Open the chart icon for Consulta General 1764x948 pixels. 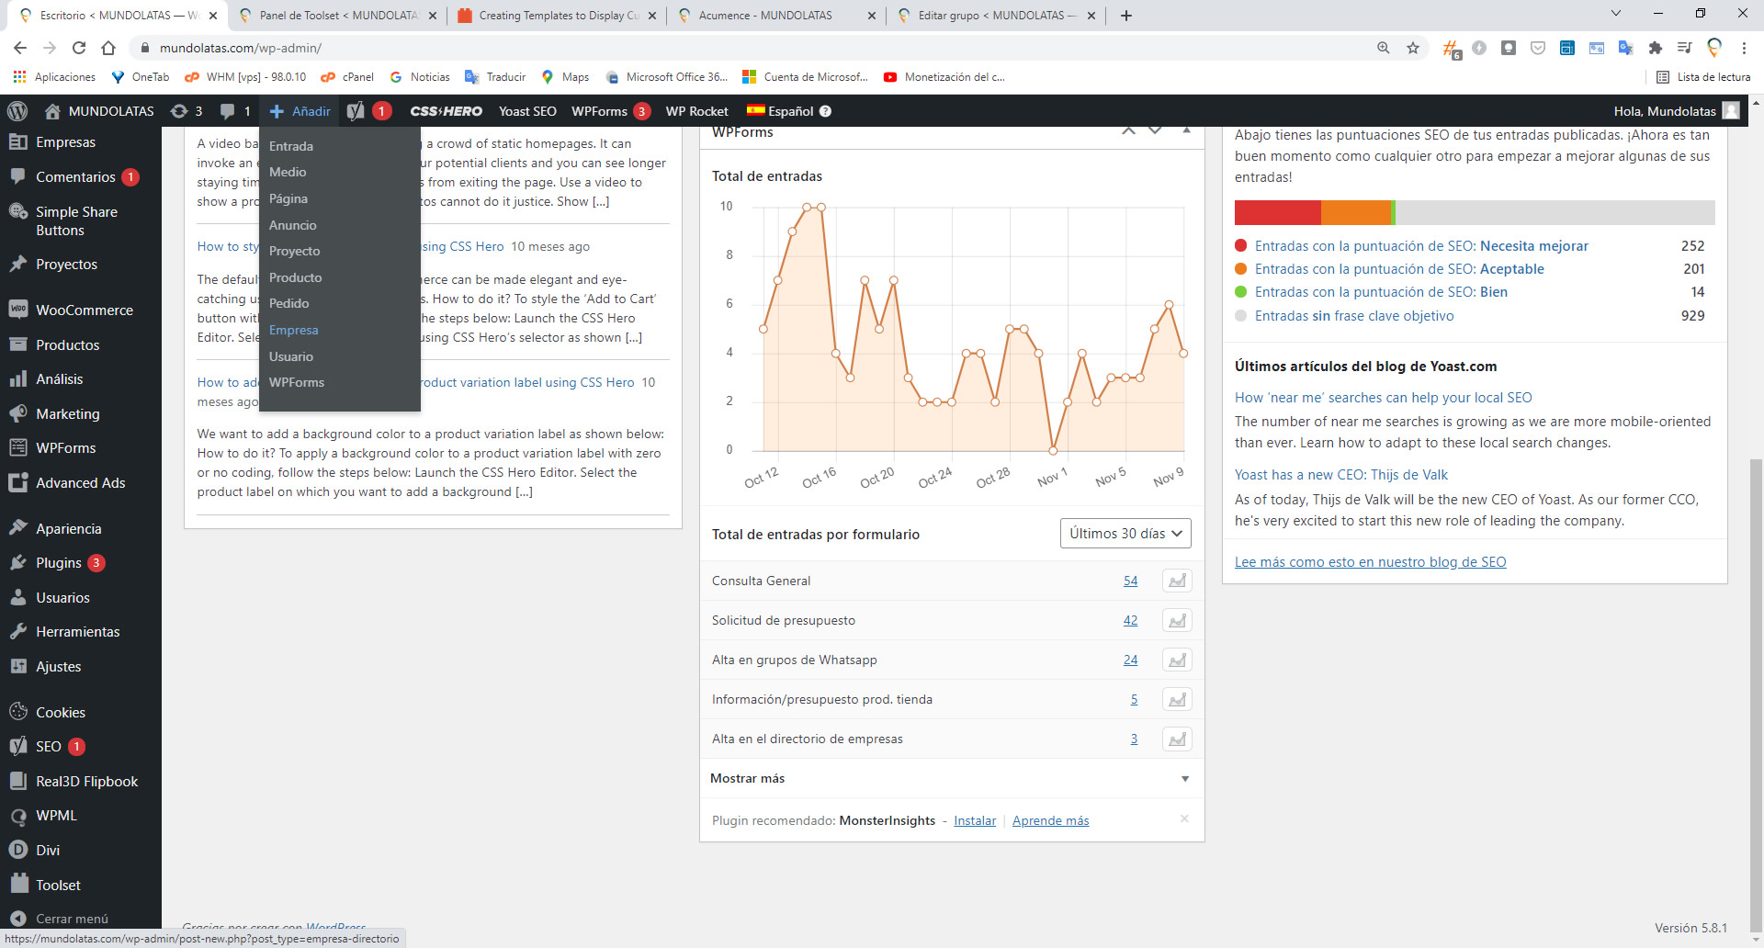pyautogui.click(x=1177, y=581)
